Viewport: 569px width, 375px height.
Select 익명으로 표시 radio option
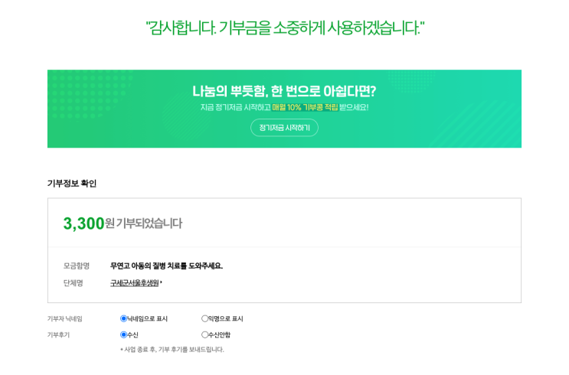(x=205, y=318)
